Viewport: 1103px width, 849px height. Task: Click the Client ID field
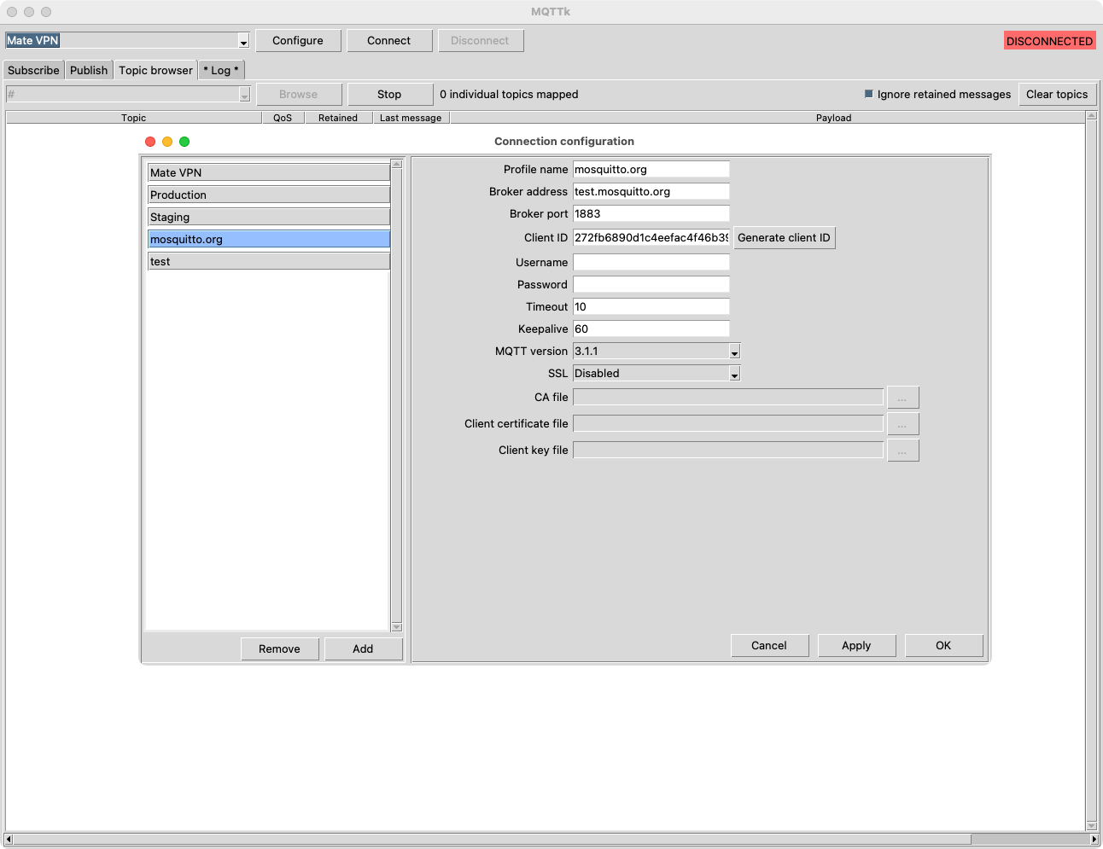point(651,238)
